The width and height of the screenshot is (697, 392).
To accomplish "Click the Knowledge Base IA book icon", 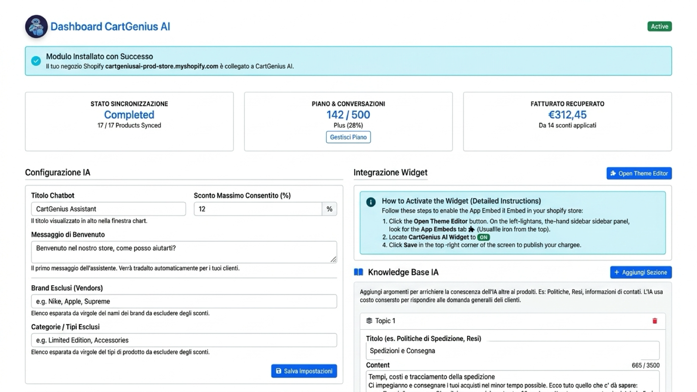I will (359, 272).
